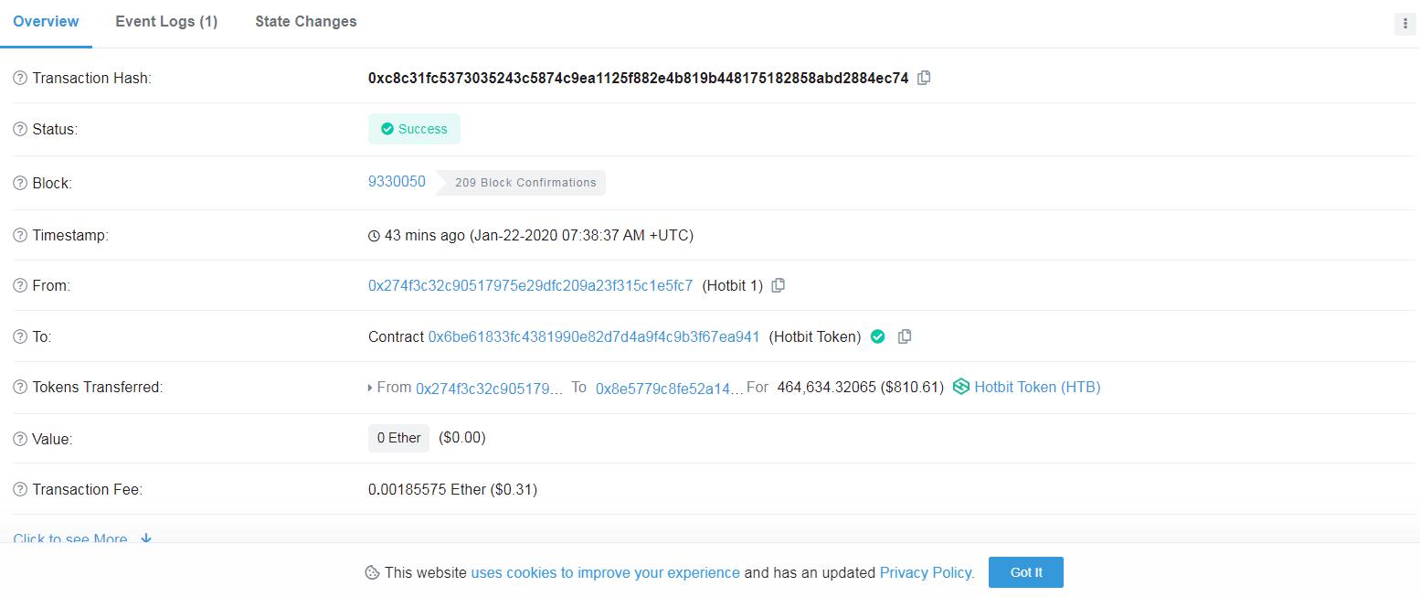Copy the Hotbit 1 From address
The width and height of the screenshot is (1420, 597).
[779, 285]
